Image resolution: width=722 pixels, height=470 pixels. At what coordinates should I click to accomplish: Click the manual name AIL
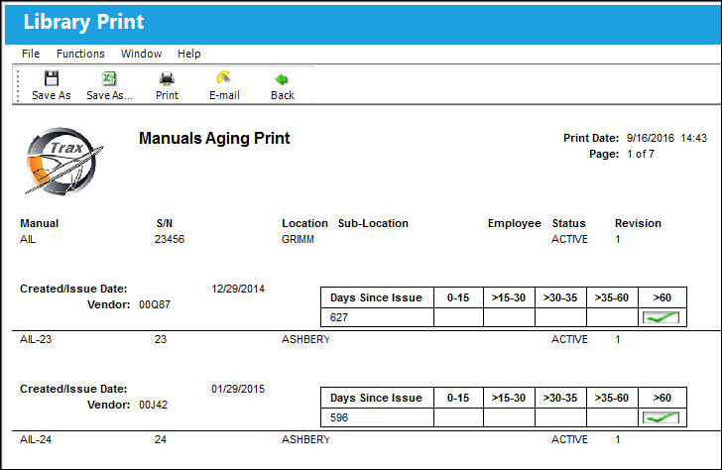pos(28,239)
